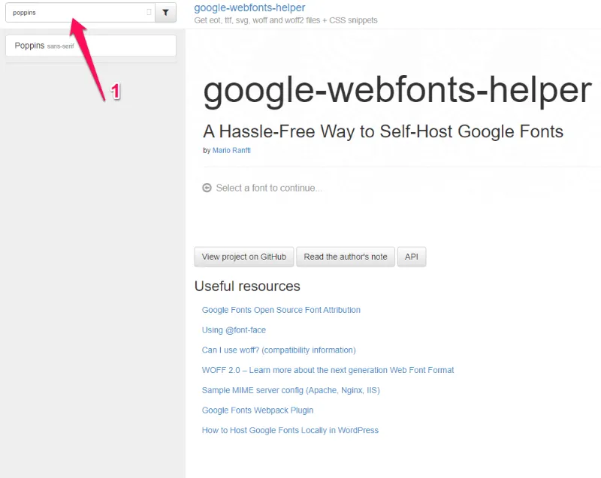Click Read the author's note

[x=345, y=256]
